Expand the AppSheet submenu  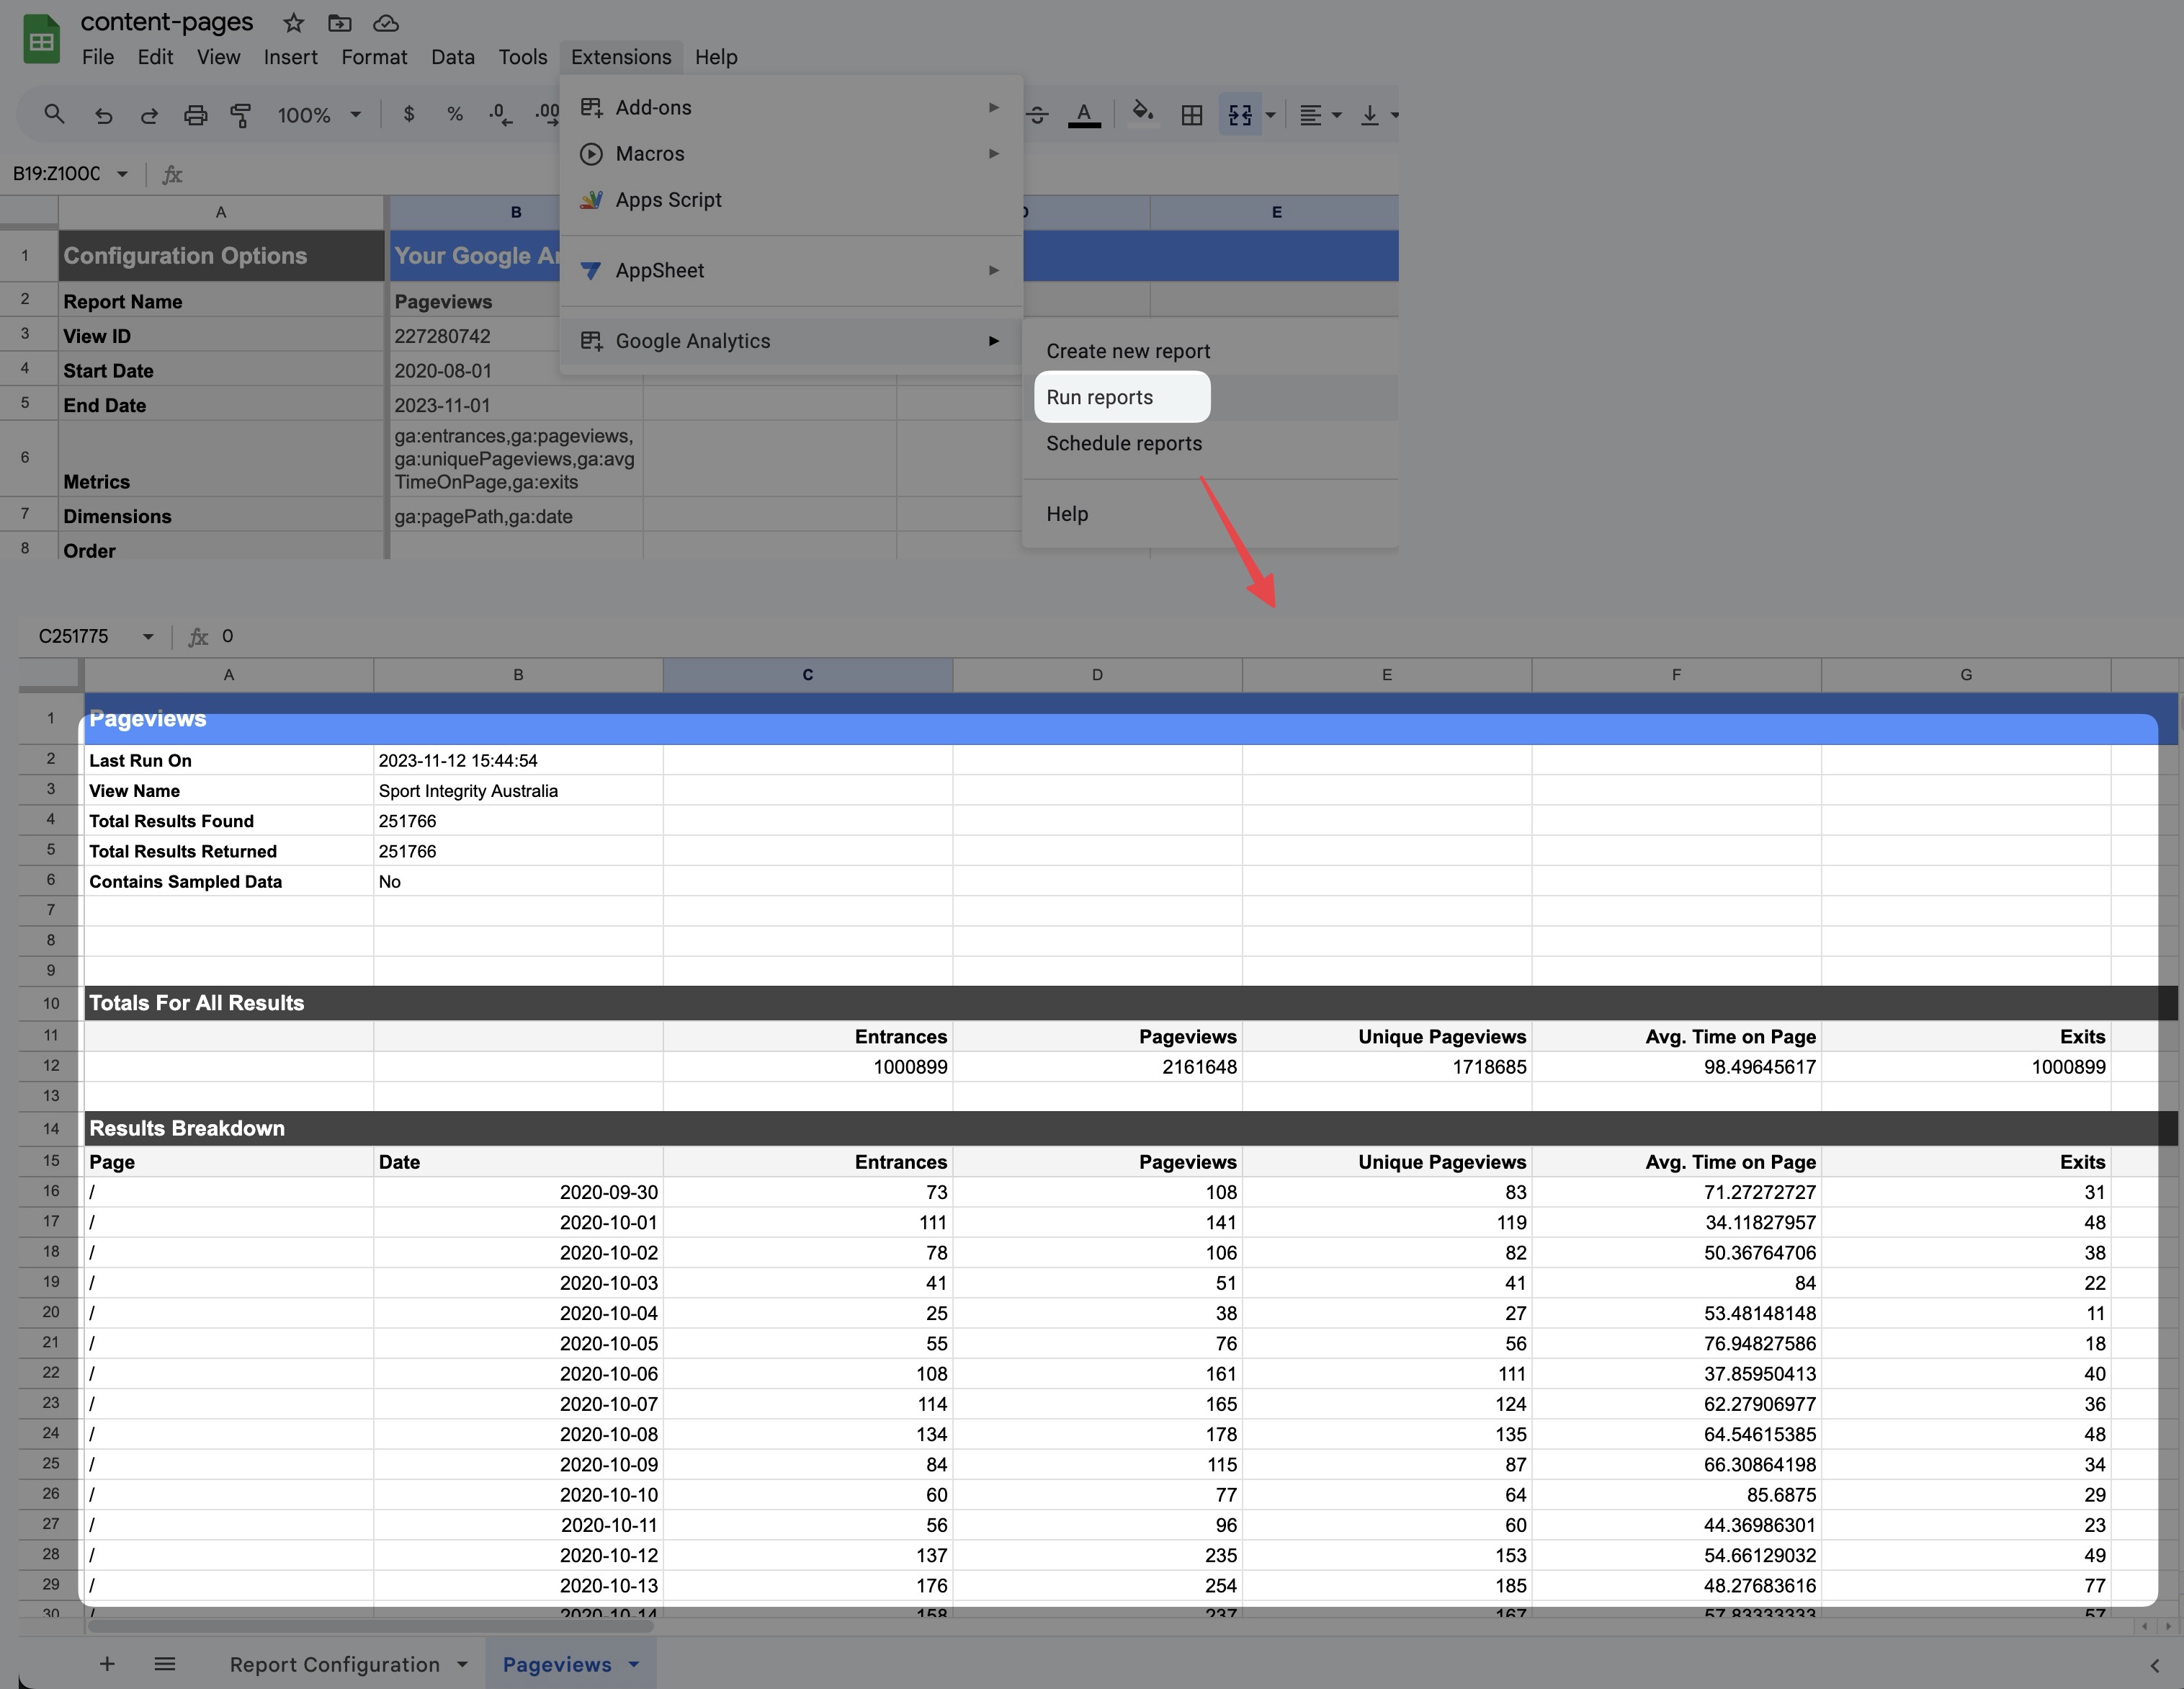click(x=791, y=270)
